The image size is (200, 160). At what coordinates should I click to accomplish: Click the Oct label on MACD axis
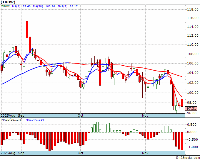coord(81,153)
